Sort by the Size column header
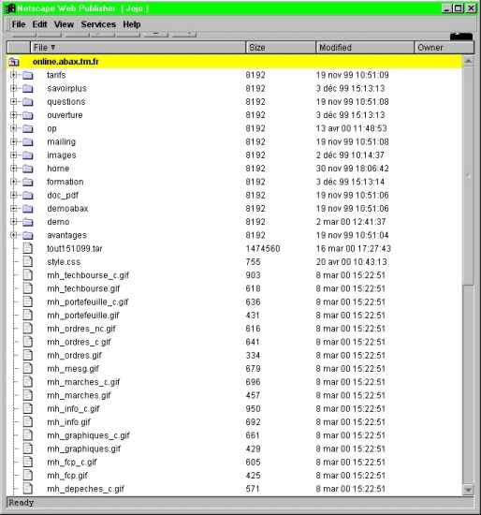Screen dimensions: 481x515 tap(281, 48)
